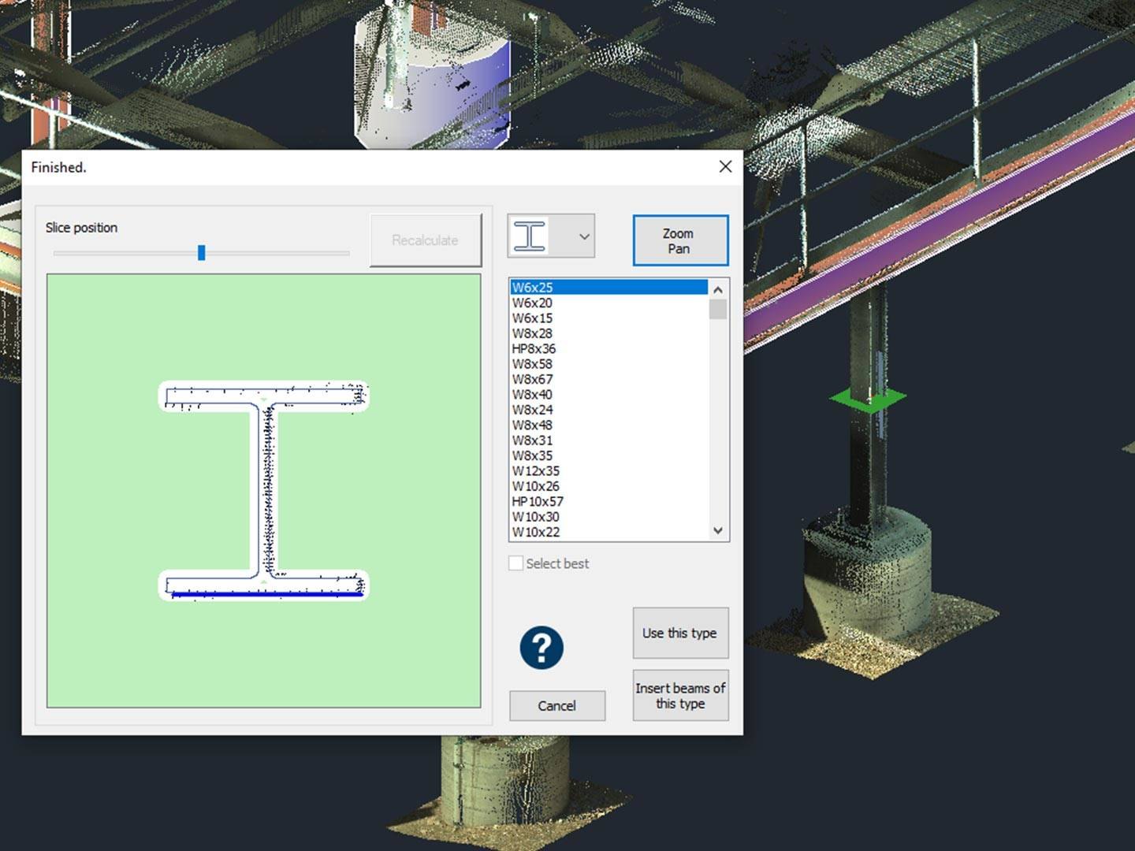Click Insert beams of this type
Viewport: 1135px width, 851px height.
point(680,696)
